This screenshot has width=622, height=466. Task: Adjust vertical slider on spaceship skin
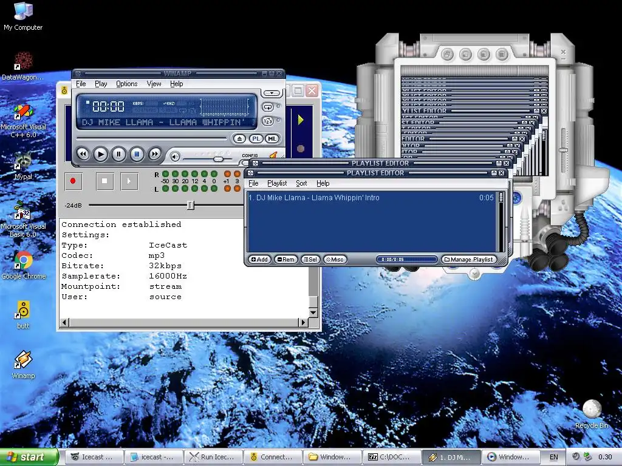click(563, 150)
